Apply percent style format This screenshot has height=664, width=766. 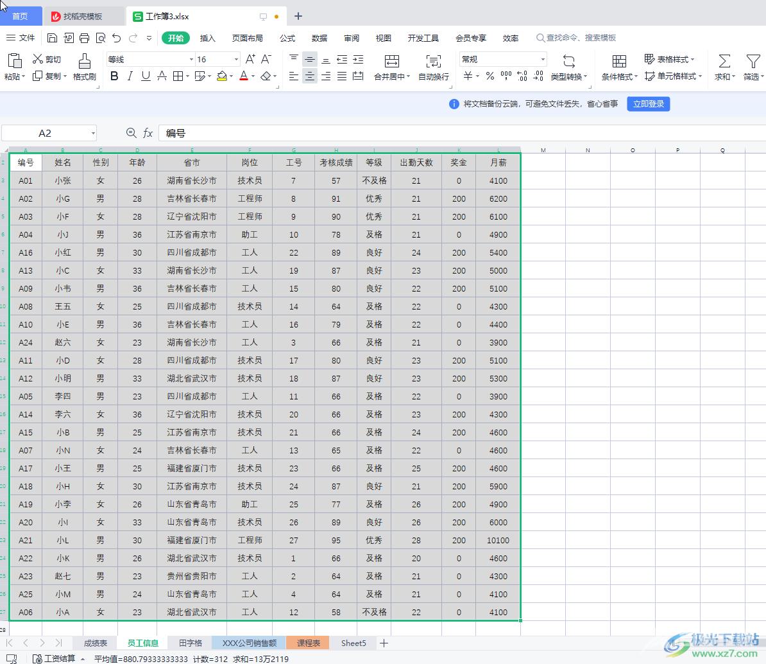pos(490,76)
